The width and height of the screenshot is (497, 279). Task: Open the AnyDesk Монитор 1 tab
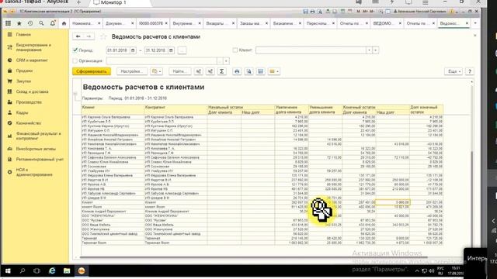point(113,2)
